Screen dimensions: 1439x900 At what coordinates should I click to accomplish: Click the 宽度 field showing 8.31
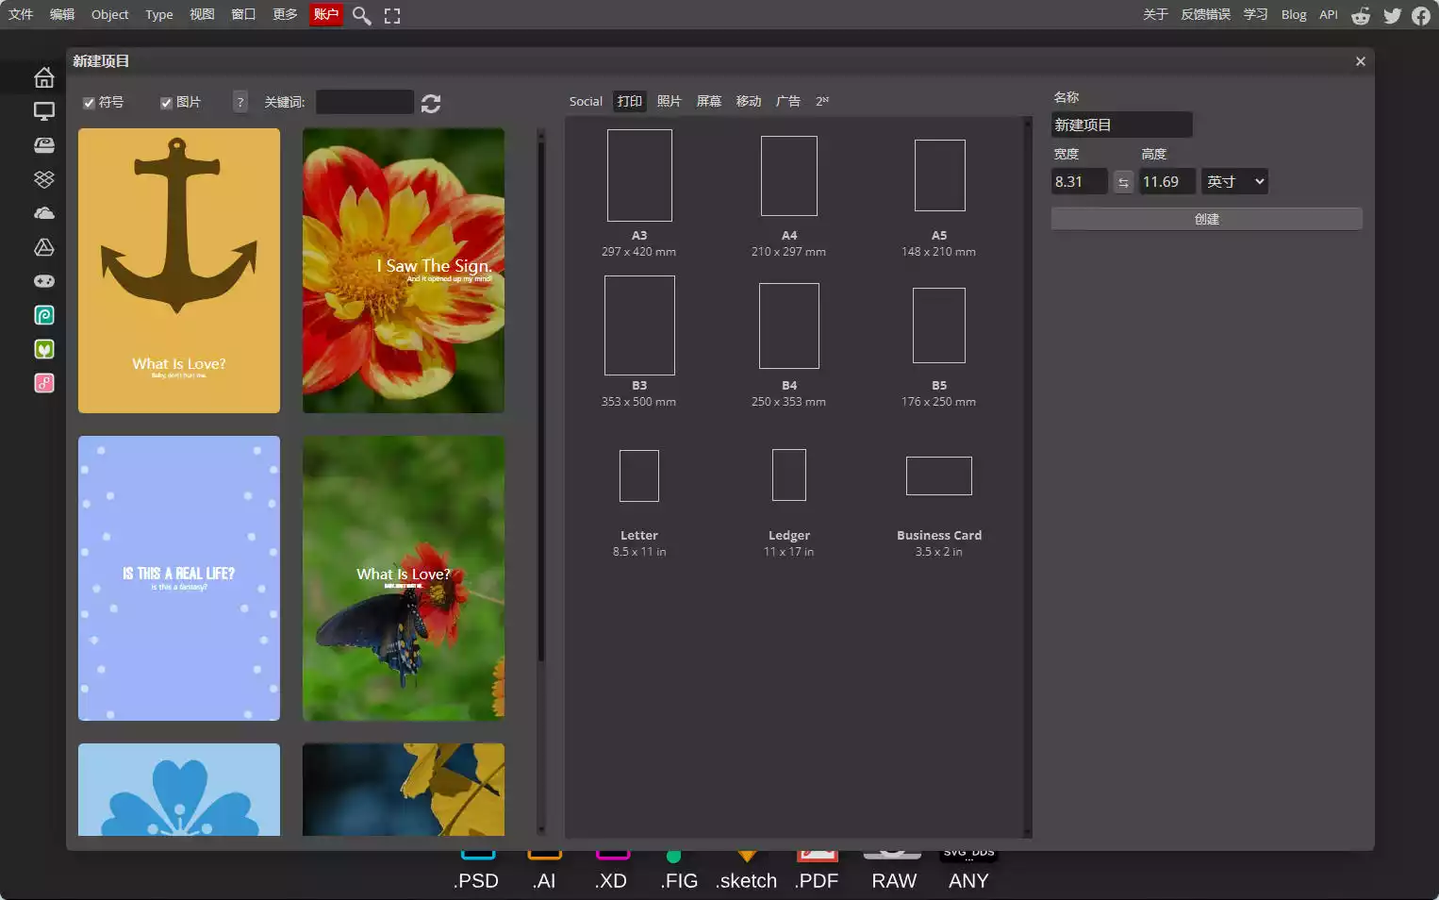coord(1080,181)
